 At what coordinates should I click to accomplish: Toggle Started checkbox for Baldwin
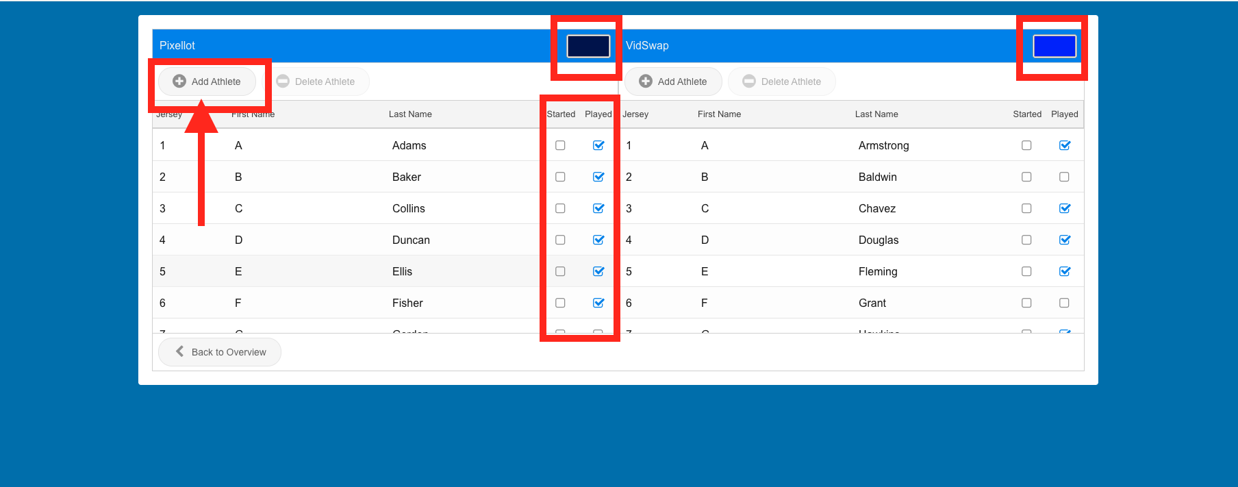1026,177
